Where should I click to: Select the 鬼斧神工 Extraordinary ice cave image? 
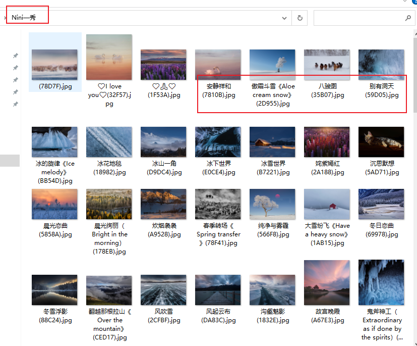click(x=381, y=282)
